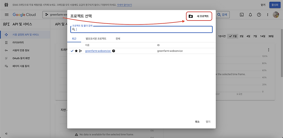
Task: Select the 1일 time range
Action: 233,36
